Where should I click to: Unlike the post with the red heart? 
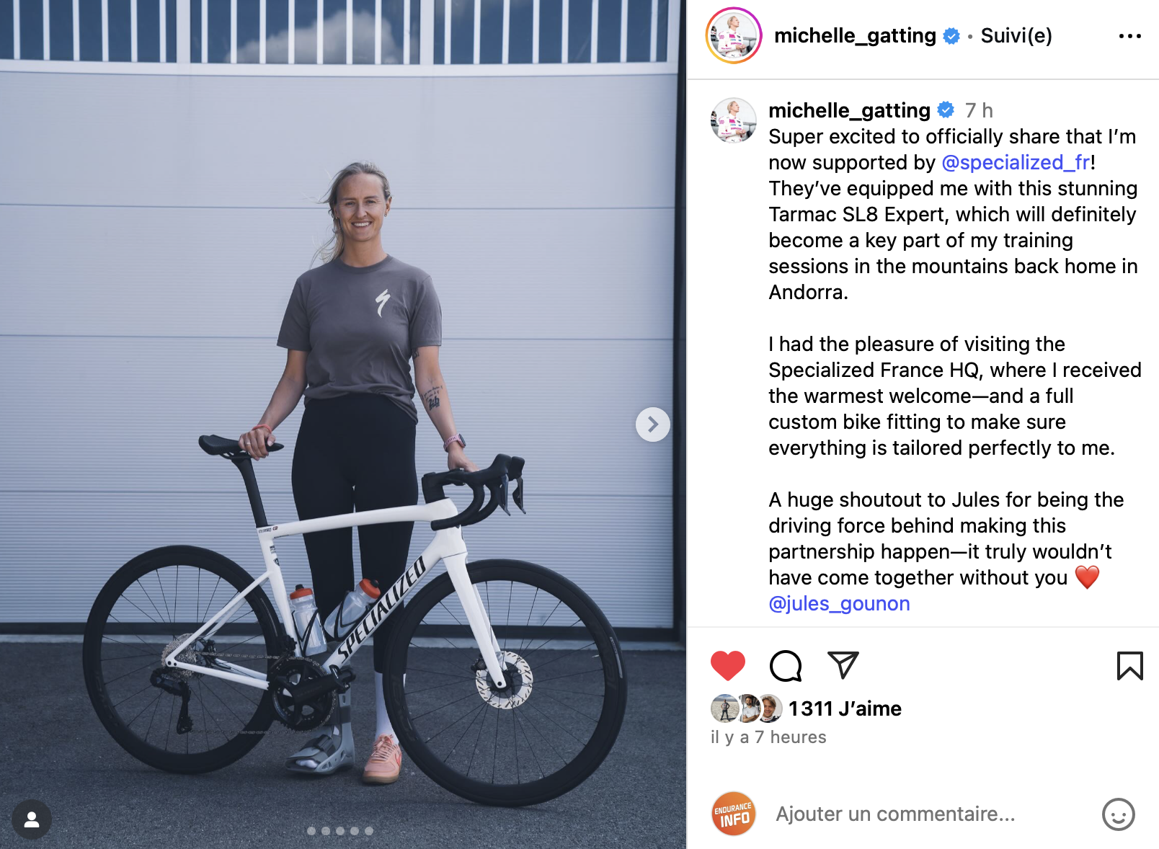(727, 665)
